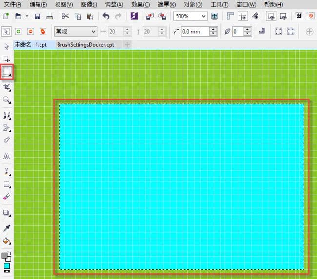The height and width of the screenshot is (279, 317).
Task: Select the Pick arrow tool
Action: [x=7, y=46]
